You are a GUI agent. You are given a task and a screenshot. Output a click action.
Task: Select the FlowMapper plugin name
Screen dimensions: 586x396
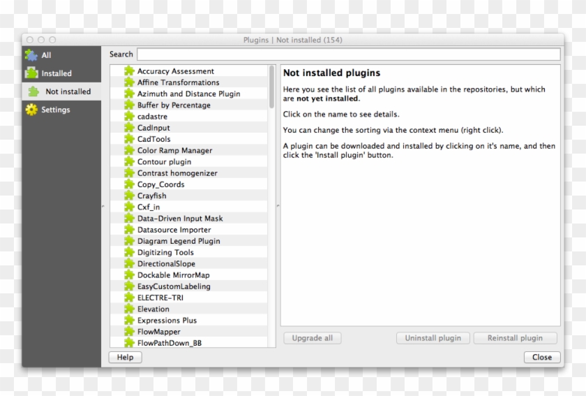click(x=159, y=332)
